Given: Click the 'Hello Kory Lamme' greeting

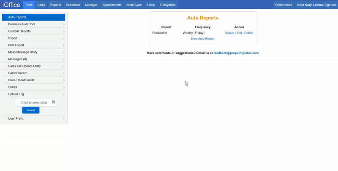Looking at the screenshot, I should point(310,5).
